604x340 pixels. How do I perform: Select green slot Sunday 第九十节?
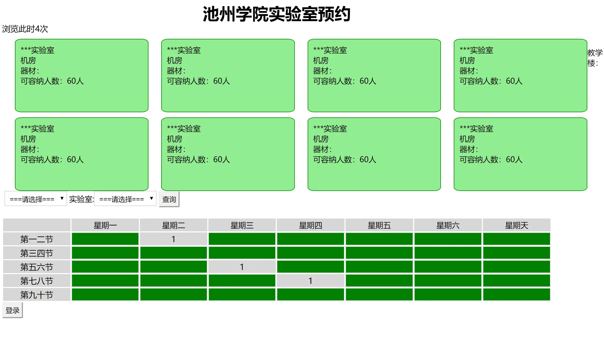pyautogui.click(x=517, y=295)
